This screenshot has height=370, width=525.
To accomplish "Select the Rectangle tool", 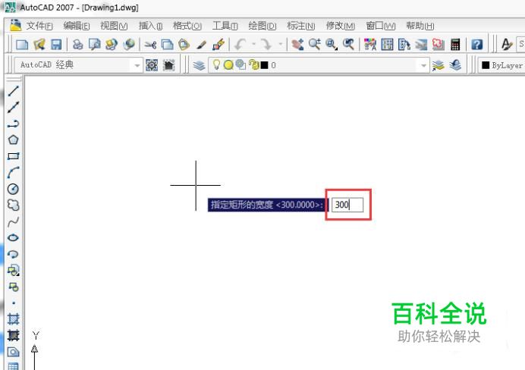I will 14,156.
